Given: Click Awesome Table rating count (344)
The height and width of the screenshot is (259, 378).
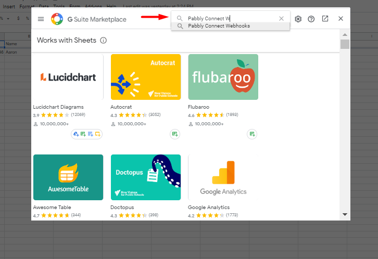Looking at the screenshot, I should (x=76, y=215).
